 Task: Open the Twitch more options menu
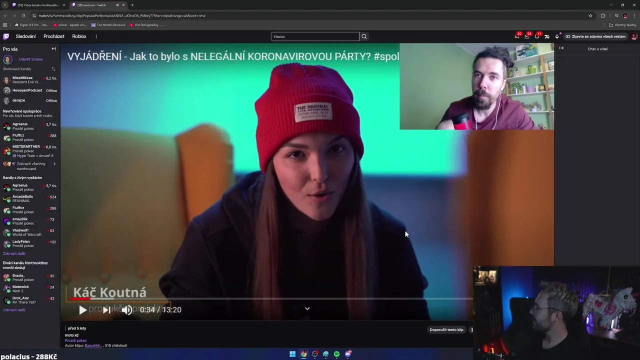point(96,36)
